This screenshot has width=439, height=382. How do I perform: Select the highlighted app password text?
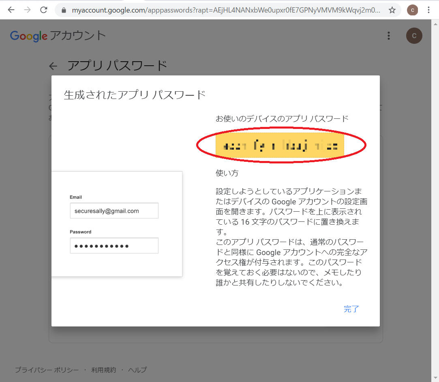pyautogui.click(x=280, y=146)
